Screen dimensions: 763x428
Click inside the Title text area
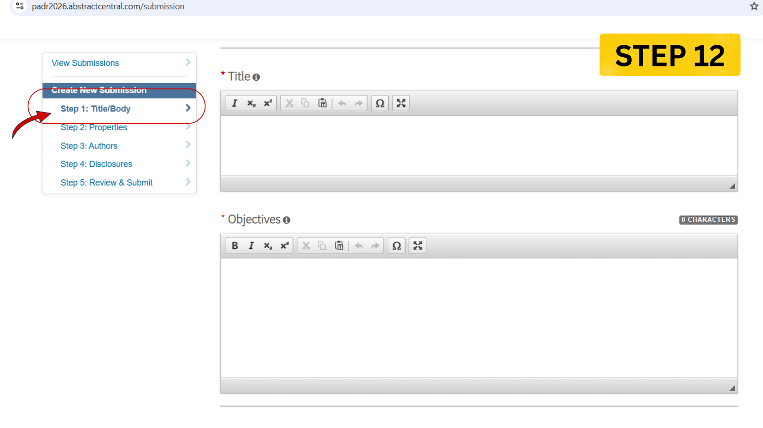pyautogui.click(x=479, y=146)
